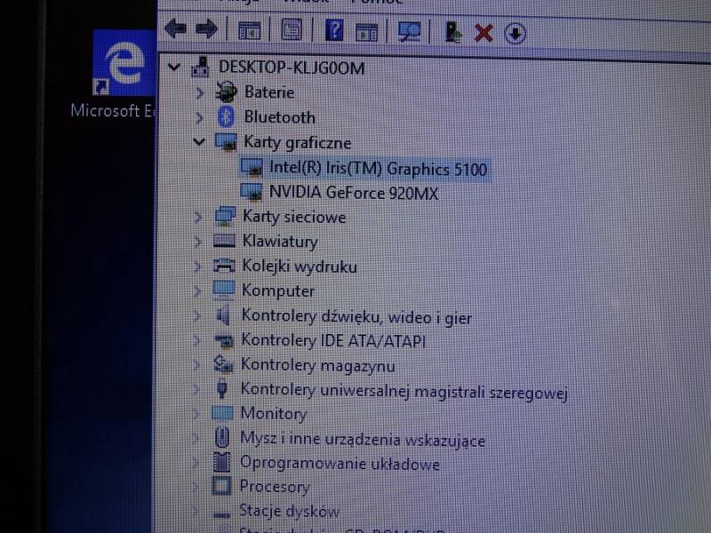711x533 pixels.
Task: Click the circled down-arrow toolbar icon
Action: 515,34
